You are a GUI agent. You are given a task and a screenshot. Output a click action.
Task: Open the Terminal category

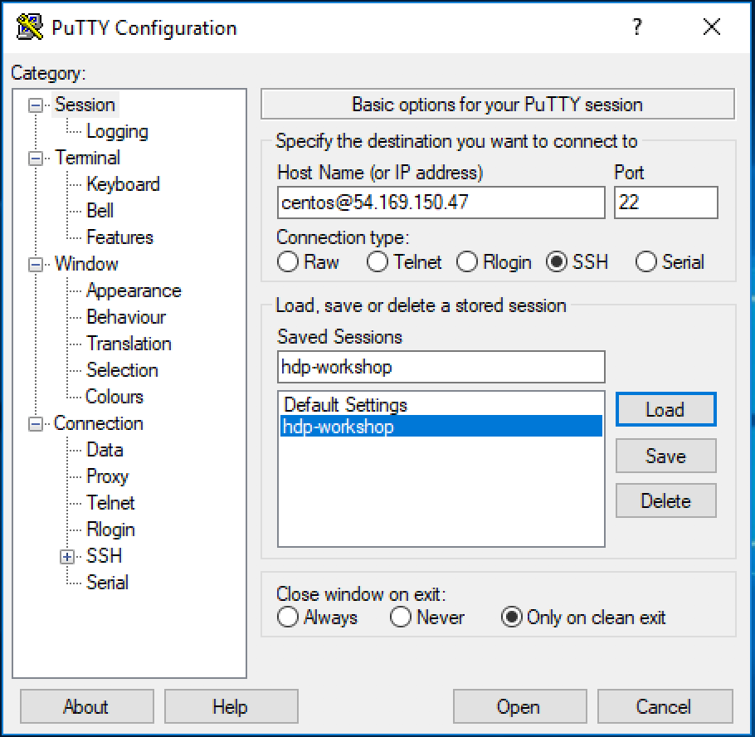pyautogui.click(x=87, y=158)
